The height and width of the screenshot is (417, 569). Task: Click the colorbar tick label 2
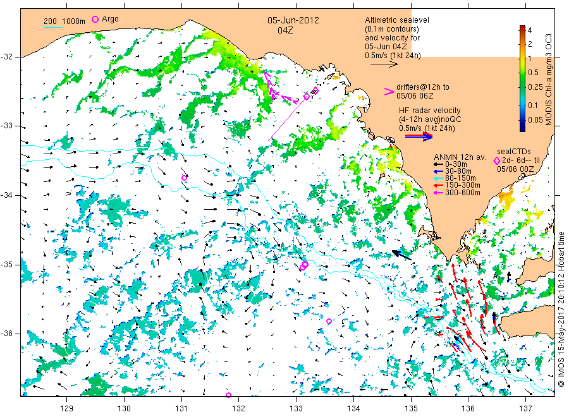[529, 44]
